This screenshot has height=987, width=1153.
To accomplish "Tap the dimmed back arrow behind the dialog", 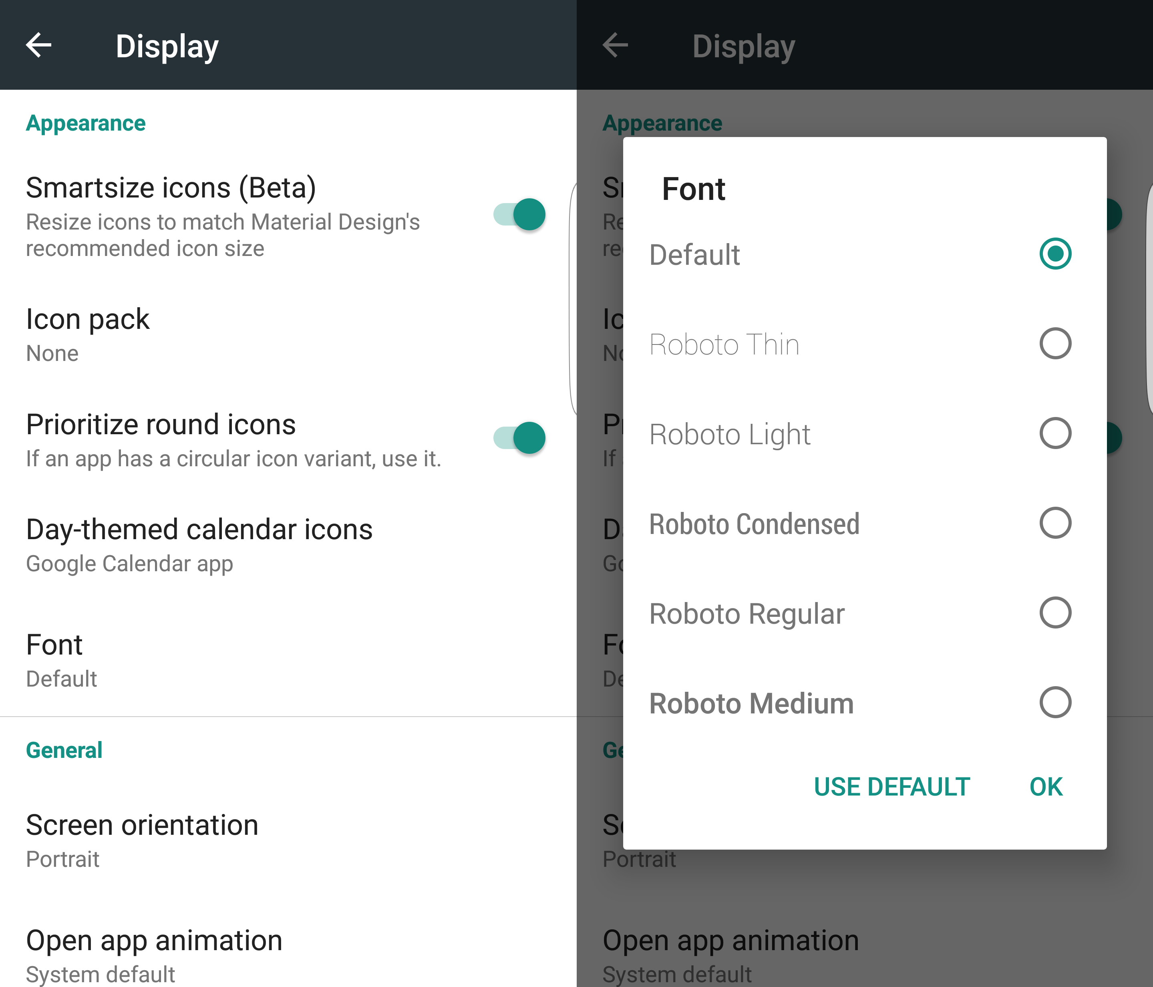I will pyautogui.click(x=616, y=45).
